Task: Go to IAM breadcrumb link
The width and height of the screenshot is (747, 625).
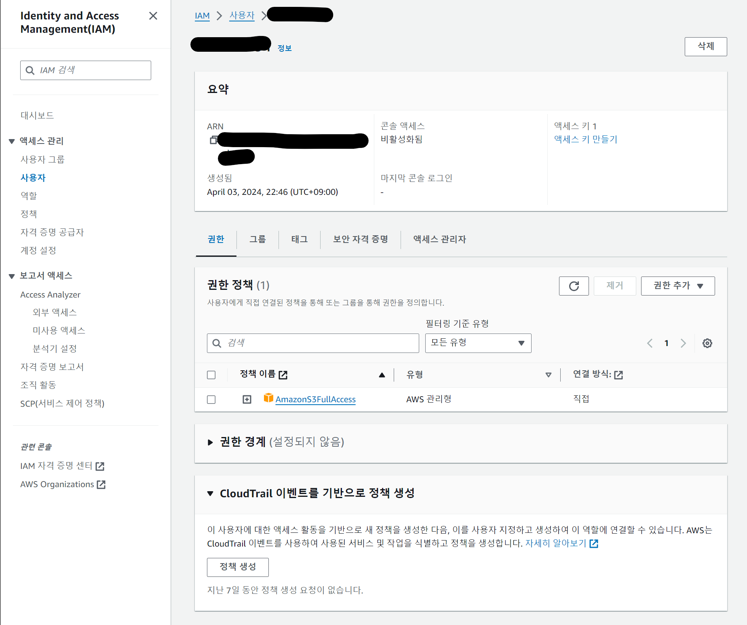Action: [202, 16]
